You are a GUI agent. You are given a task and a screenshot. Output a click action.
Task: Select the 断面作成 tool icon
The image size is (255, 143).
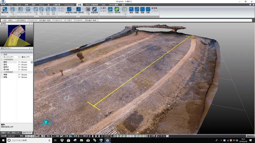[69, 11]
